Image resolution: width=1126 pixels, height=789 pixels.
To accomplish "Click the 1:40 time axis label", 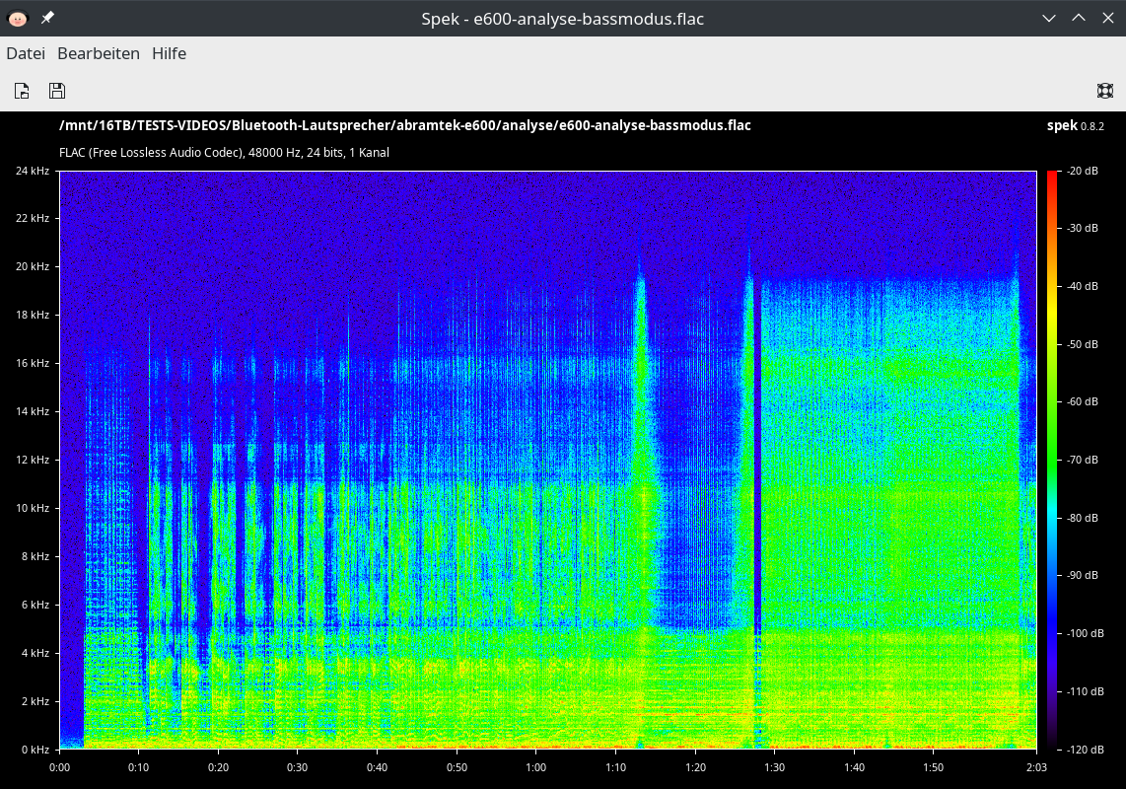I will pyautogui.click(x=854, y=767).
